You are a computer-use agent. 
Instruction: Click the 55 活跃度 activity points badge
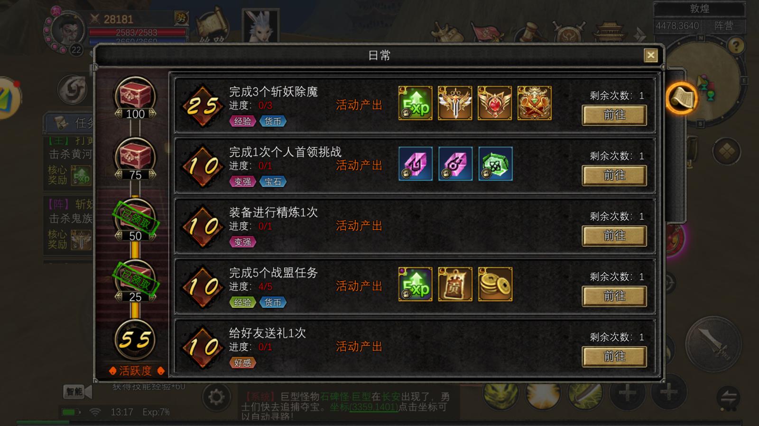pyautogui.click(x=135, y=339)
